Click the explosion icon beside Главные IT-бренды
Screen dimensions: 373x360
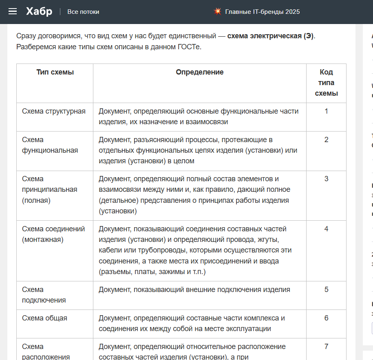pyautogui.click(x=217, y=11)
